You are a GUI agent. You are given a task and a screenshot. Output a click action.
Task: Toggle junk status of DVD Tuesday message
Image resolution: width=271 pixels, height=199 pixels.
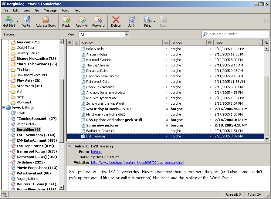pyautogui.click(x=211, y=136)
